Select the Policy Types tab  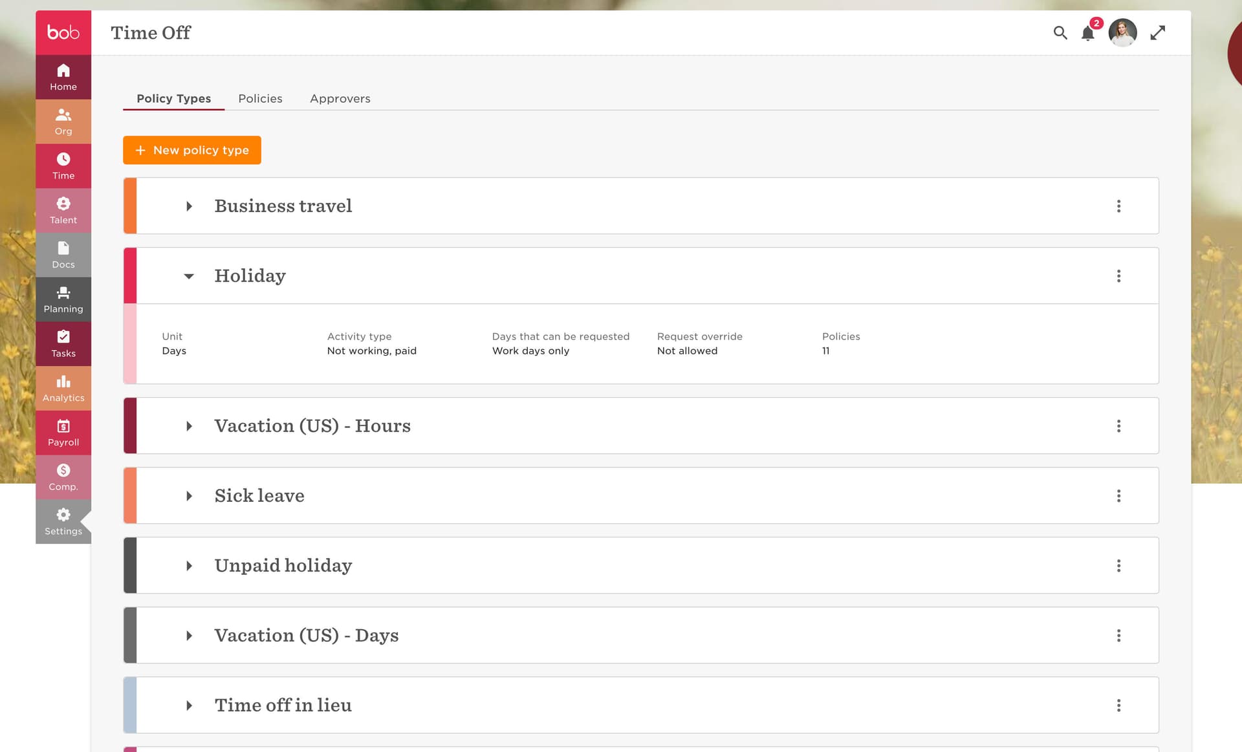173,98
